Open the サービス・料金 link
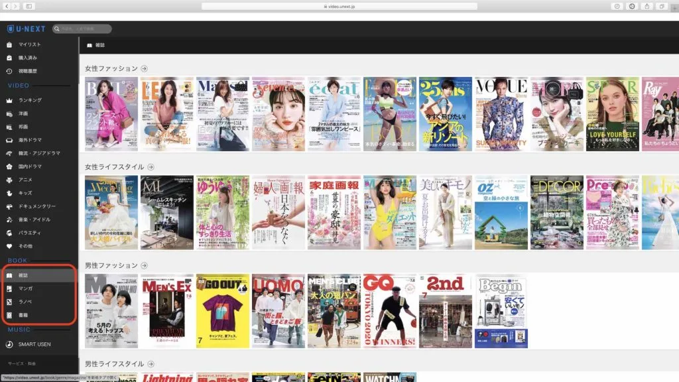Screen dimensions: 679x382 22,364
